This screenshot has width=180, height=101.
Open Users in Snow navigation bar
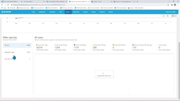(x=60, y=12)
